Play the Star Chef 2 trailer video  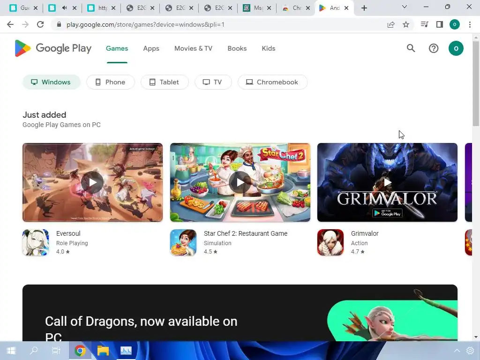click(240, 182)
